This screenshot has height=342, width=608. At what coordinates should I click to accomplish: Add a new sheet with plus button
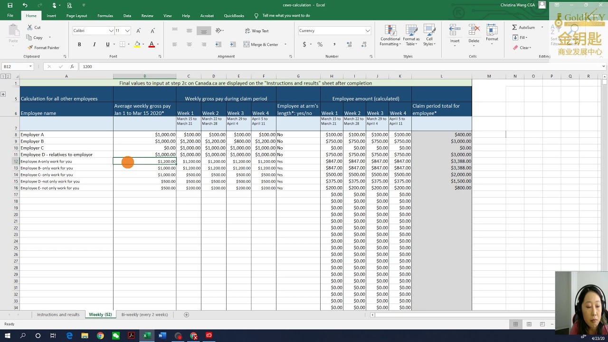186,314
